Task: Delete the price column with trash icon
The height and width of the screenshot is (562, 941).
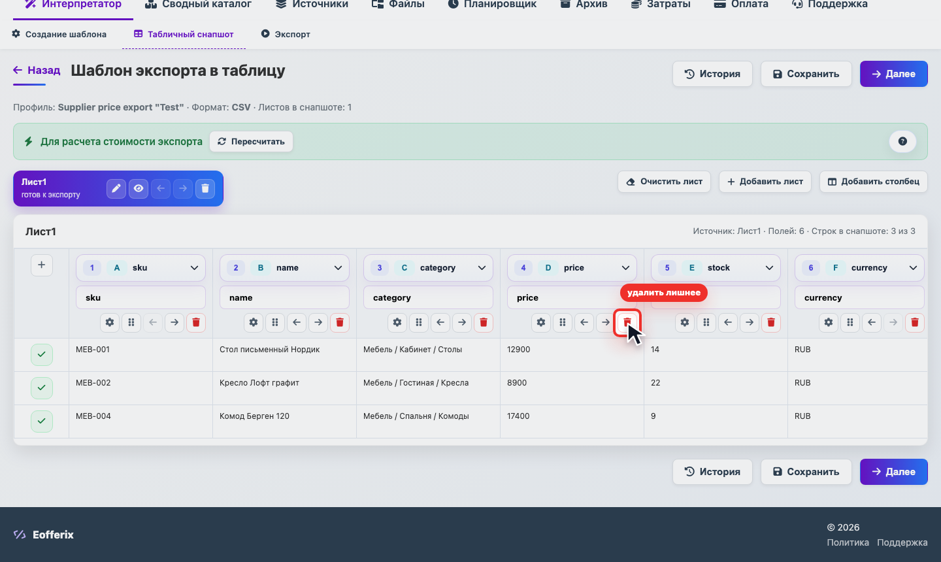Action: pyautogui.click(x=627, y=322)
